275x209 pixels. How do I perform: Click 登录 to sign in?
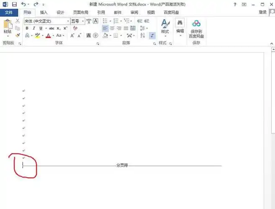click(x=262, y=12)
